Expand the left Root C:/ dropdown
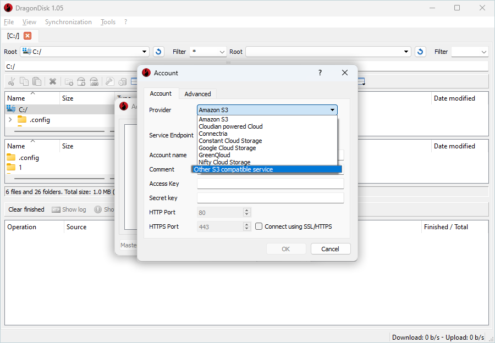495x343 pixels. point(144,52)
